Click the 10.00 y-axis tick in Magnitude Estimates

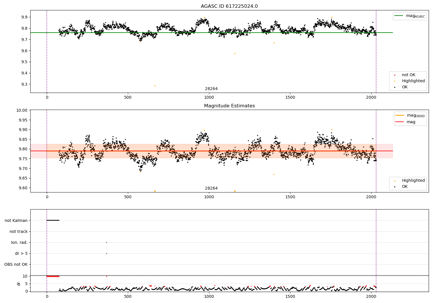[x=22, y=110]
